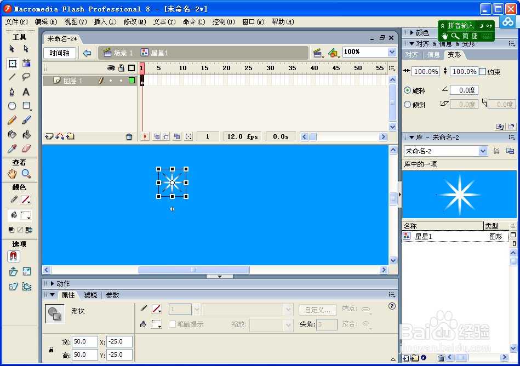Viewport: 520px width, 366px height.
Task: Select the Eraser tool
Action: pyautogui.click(x=26, y=148)
